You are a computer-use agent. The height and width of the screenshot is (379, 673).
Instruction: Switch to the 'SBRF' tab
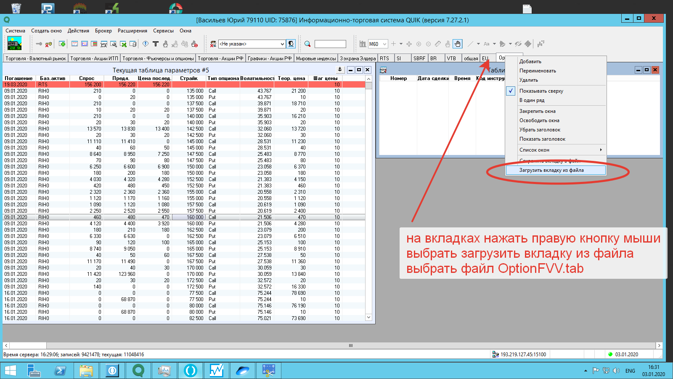[419, 59]
